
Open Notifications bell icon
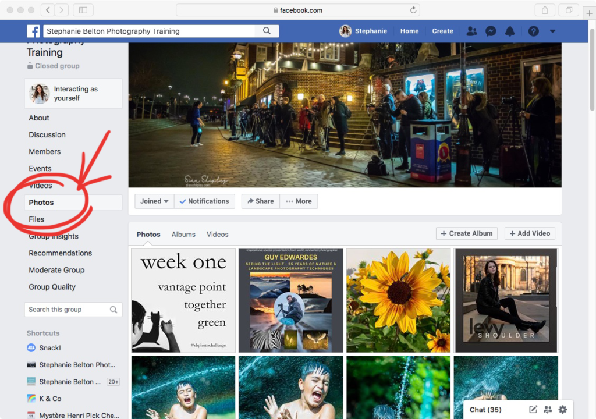point(510,31)
